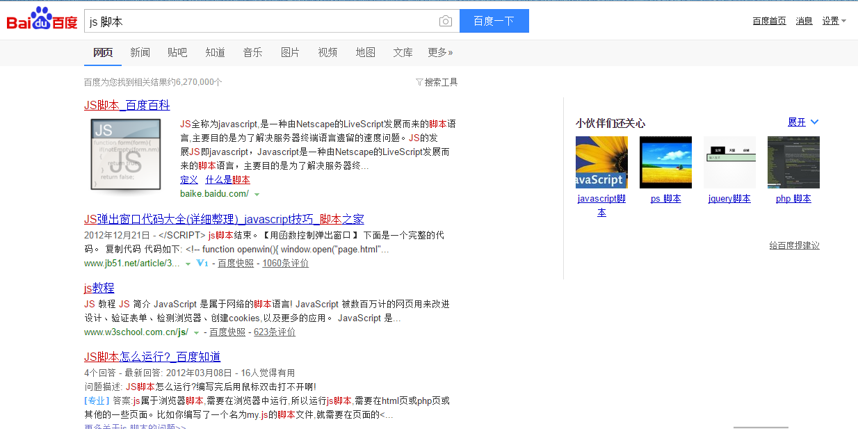
Task: Click the www.w3school.com.cn/js/ URL text
Action: coord(136,332)
